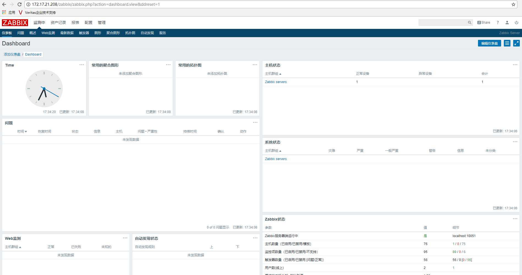
Task: Reload the page with the refresh icon
Action: pos(20,4)
